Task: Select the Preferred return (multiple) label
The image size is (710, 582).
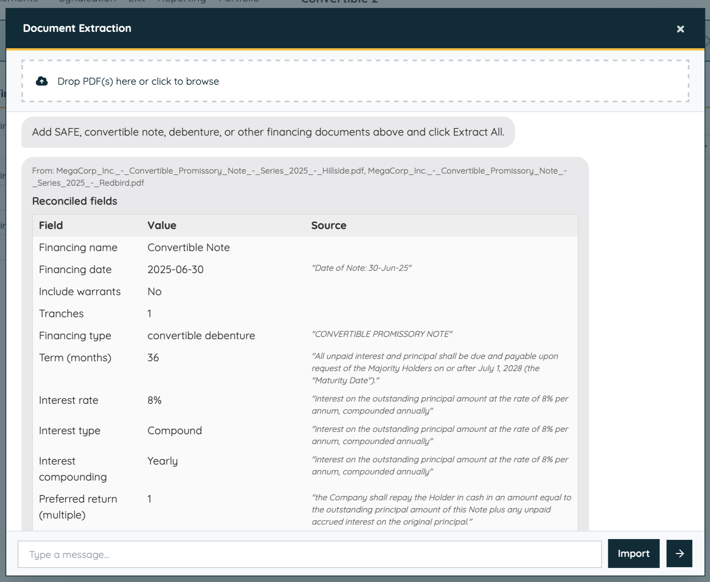Action: pos(78,507)
